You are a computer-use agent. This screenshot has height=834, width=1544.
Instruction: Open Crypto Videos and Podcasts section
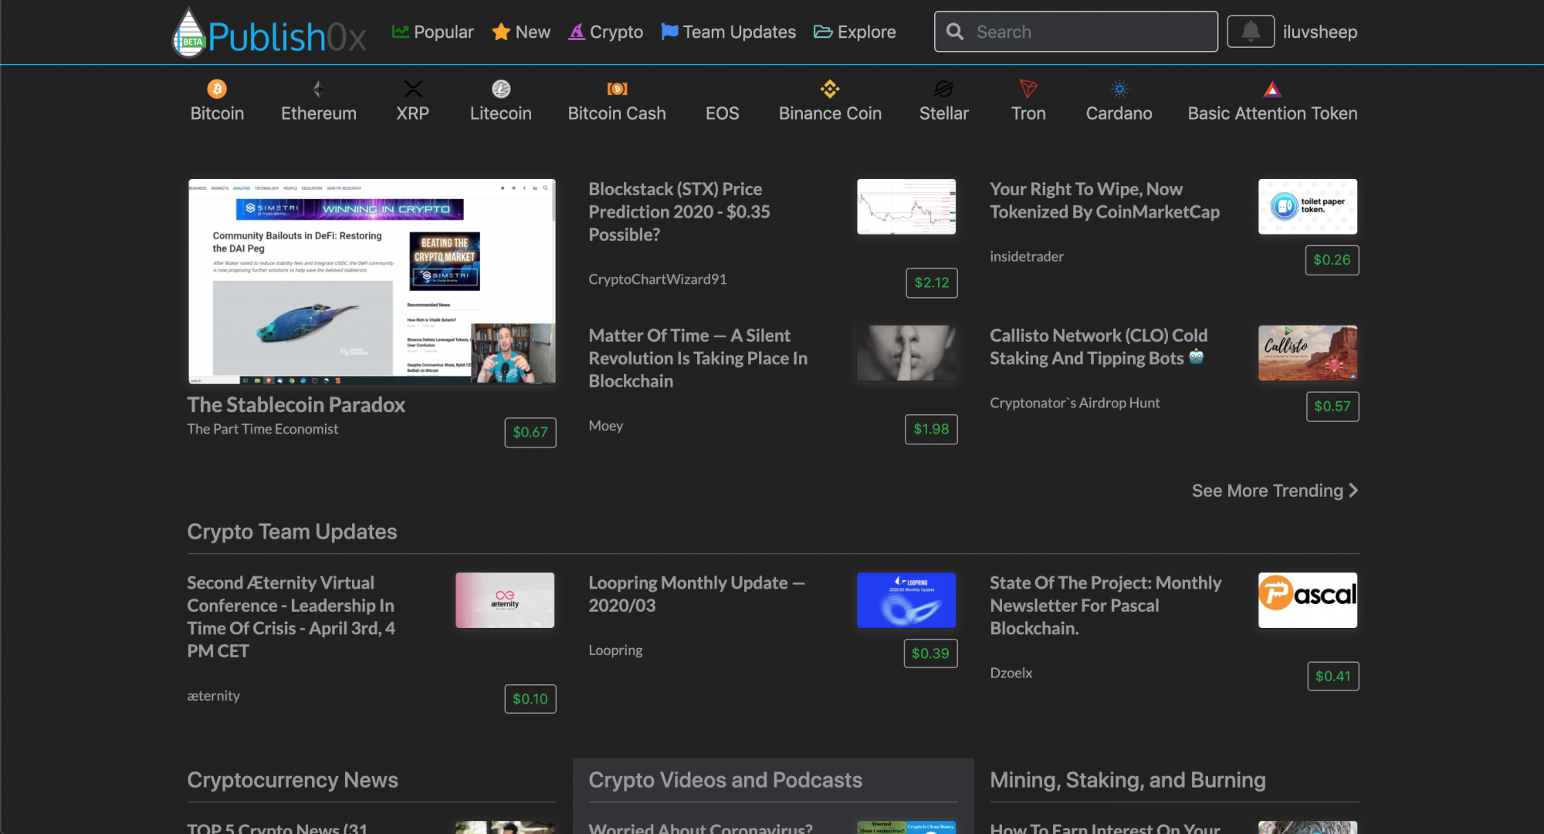[x=725, y=780]
